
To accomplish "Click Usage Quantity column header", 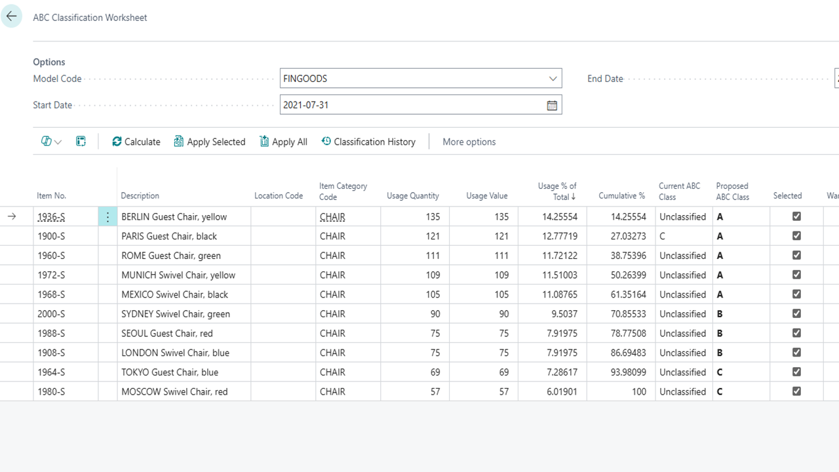I will tap(413, 196).
